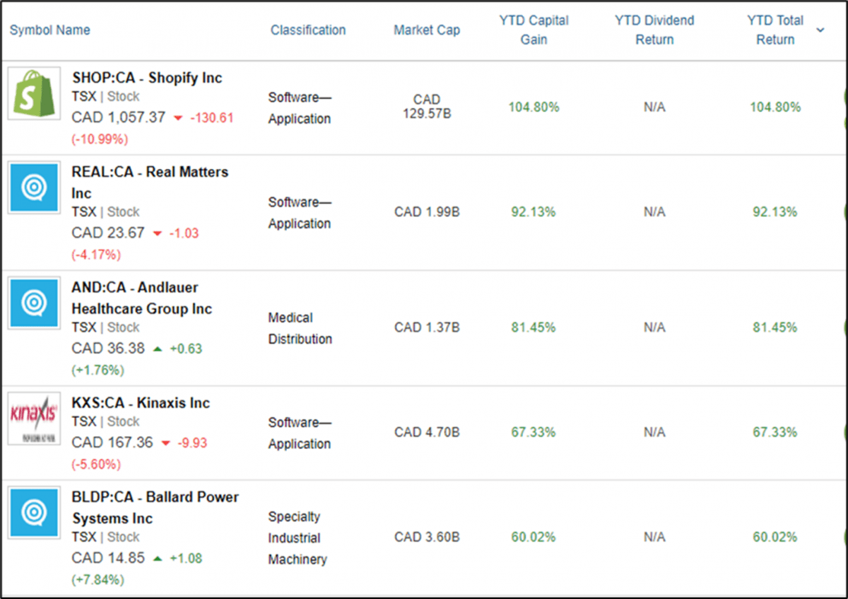848x599 pixels.
Task: Sort by YTD Total Return header
Action: pyautogui.click(x=775, y=30)
